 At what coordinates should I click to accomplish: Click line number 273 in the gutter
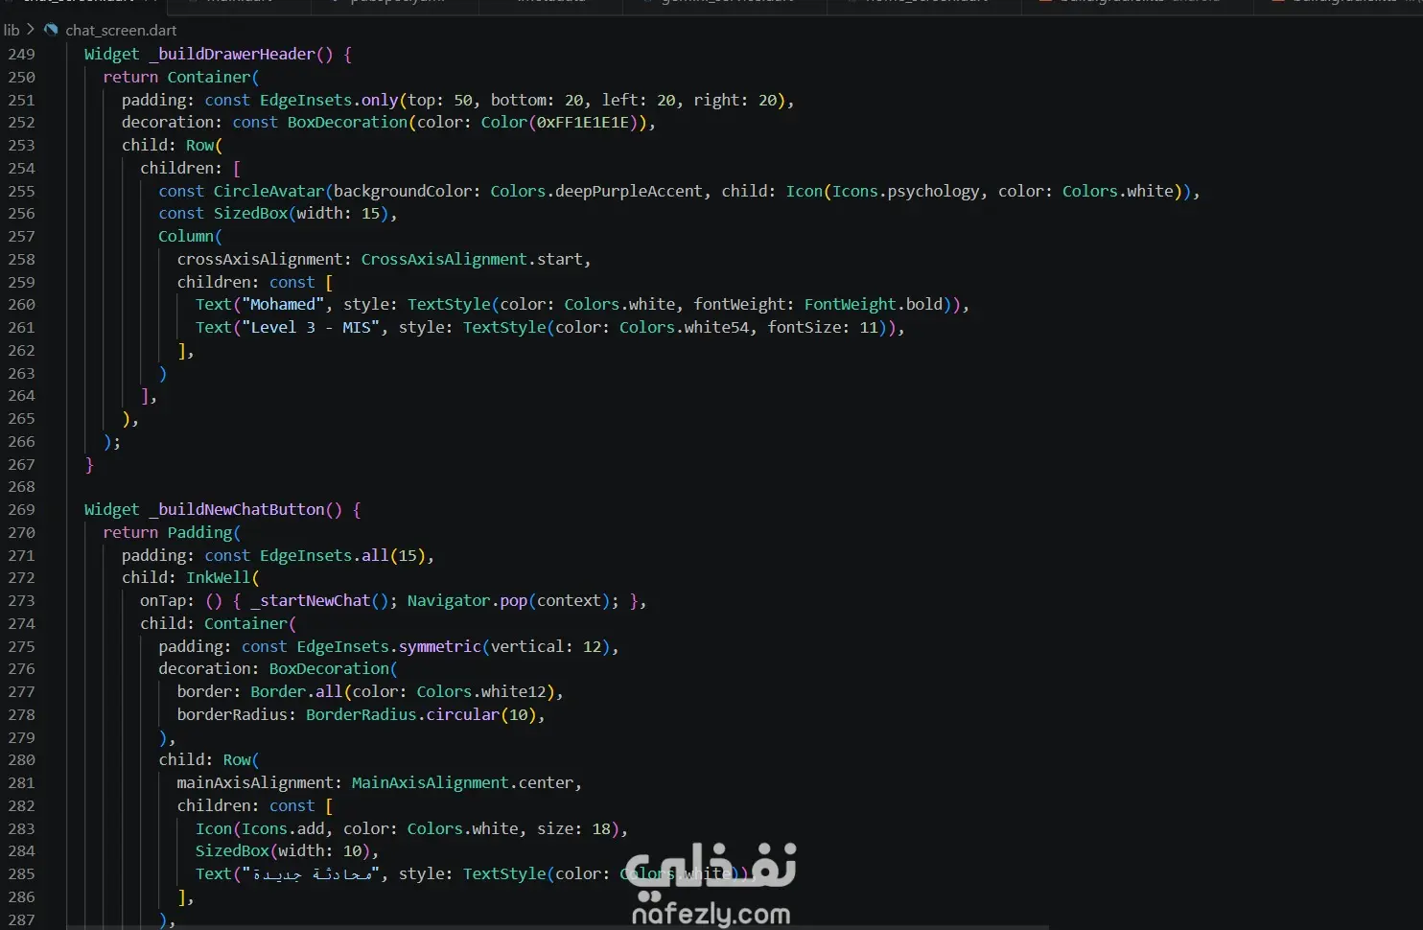[21, 600]
